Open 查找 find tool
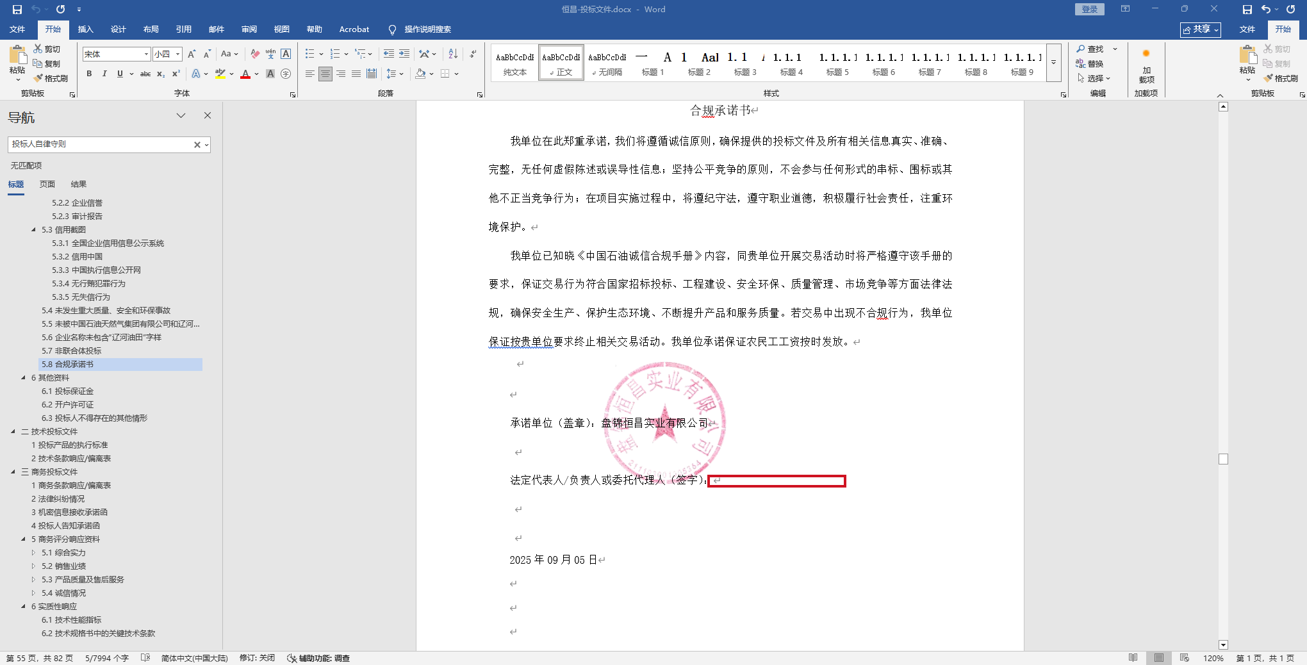This screenshot has width=1307, height=665. (x=1090, y=49)
